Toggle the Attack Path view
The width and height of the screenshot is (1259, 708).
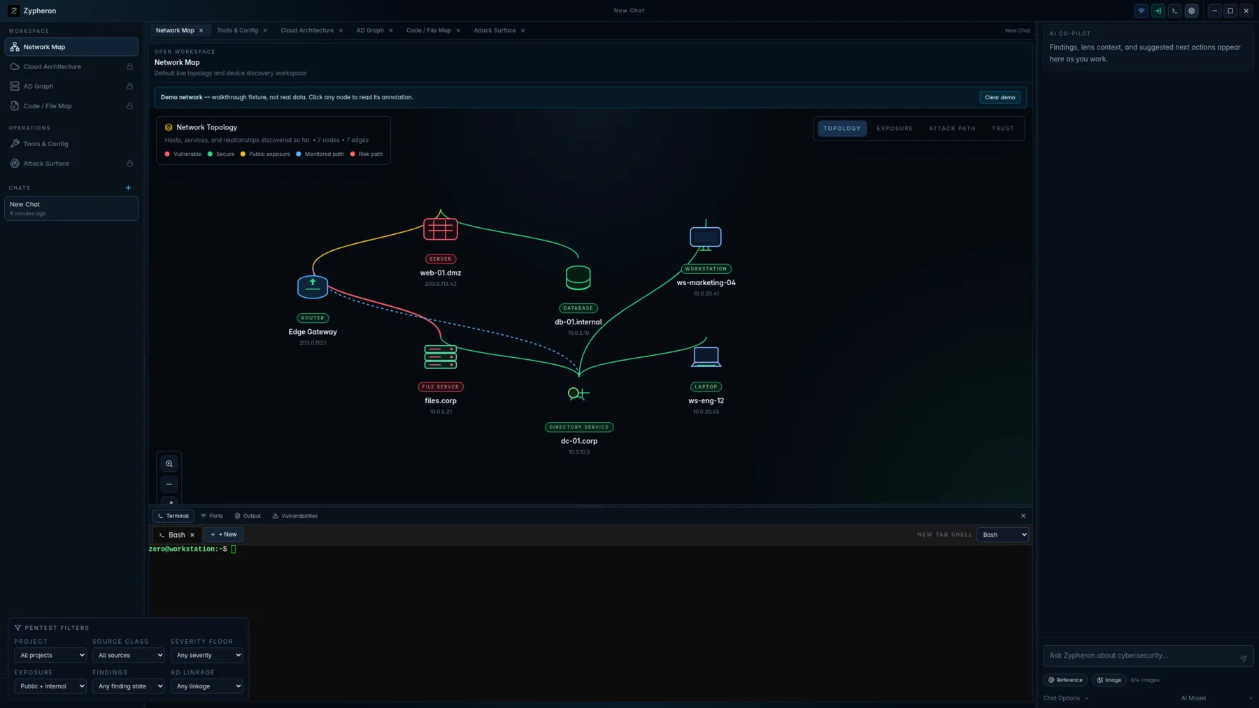[x=952, y=129]
